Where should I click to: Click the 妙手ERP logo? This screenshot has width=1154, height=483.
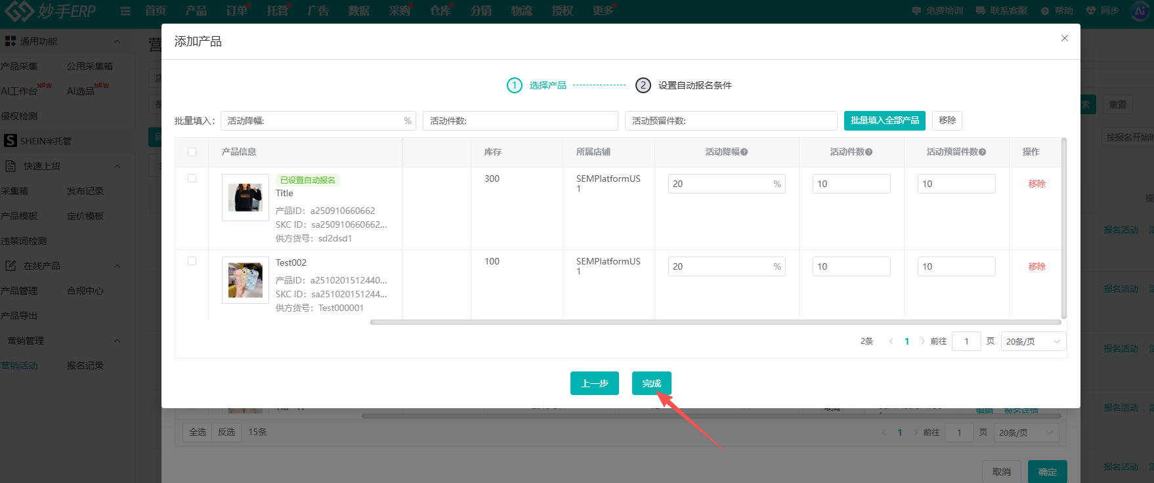[x=51, y=11]
